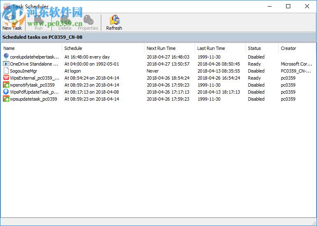
Task: Click 'At 04:00:00 on 1992-05-01' schedule cell
Action: 91,64
